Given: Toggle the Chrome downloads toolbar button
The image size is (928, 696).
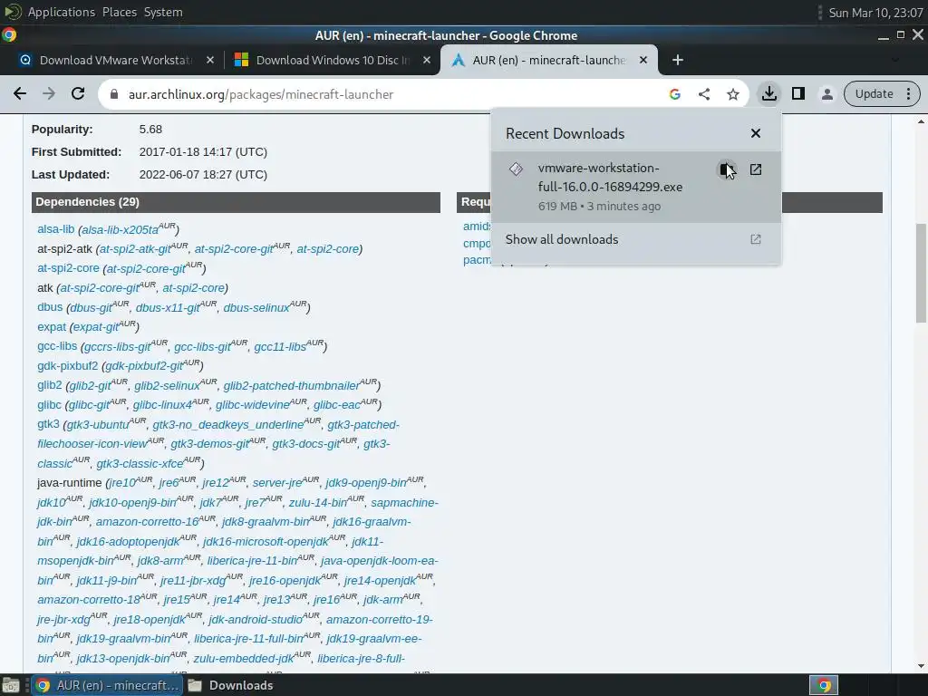Looking at the screenshot, I should (768, 93).
